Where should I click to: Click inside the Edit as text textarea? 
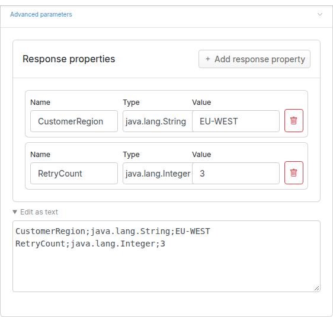click(x=166, y=257)
